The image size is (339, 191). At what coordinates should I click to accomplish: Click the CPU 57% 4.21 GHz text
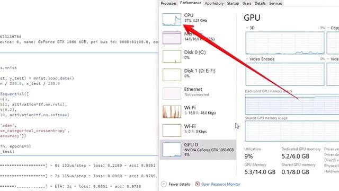(x=195, y=21)
